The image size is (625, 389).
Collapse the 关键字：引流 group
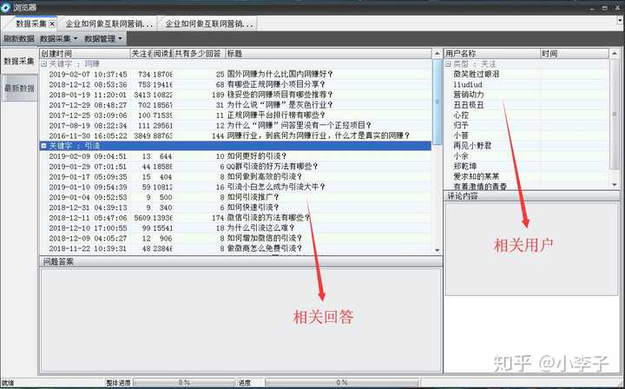pos(44,146)
